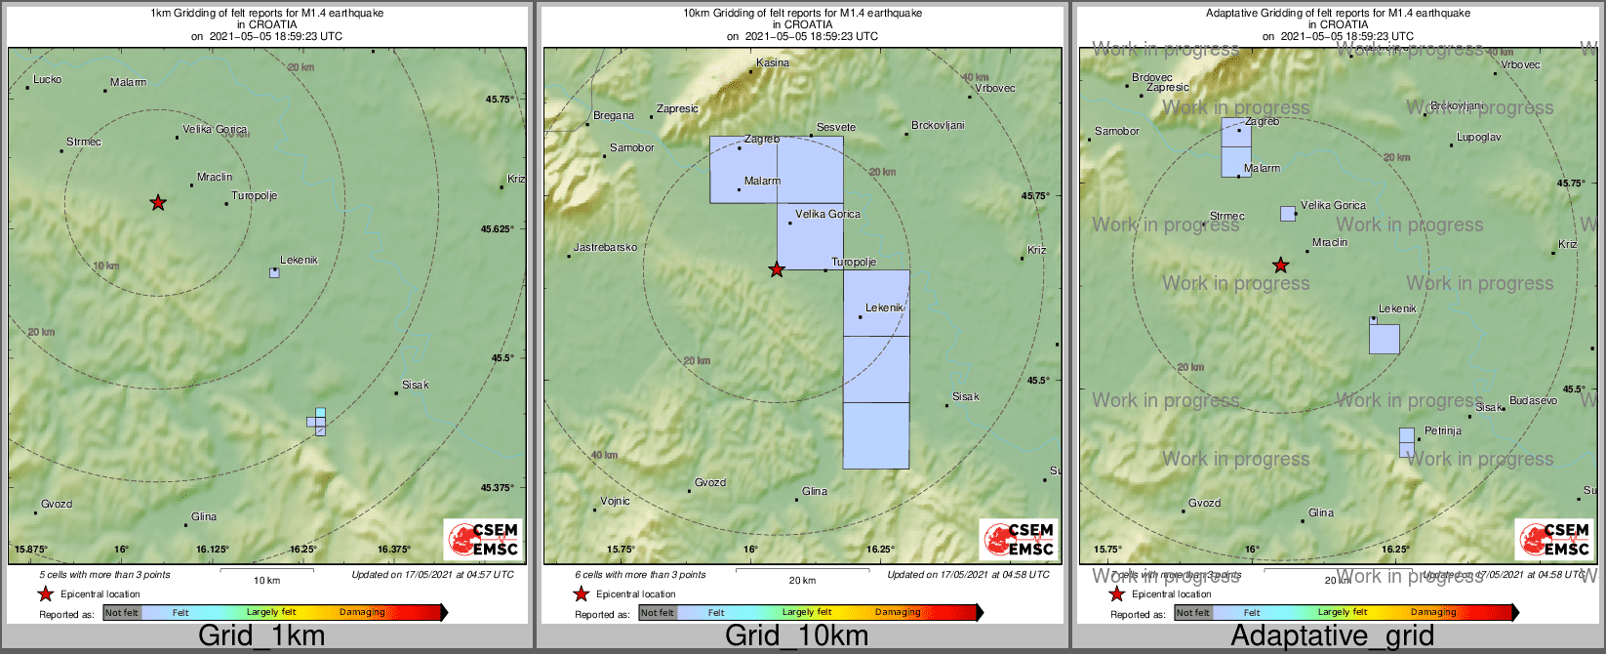Viewport: 1606px width, 654px height.
Task: Click the Not felt swatch in Grid_1km legend
Action: 122,612
